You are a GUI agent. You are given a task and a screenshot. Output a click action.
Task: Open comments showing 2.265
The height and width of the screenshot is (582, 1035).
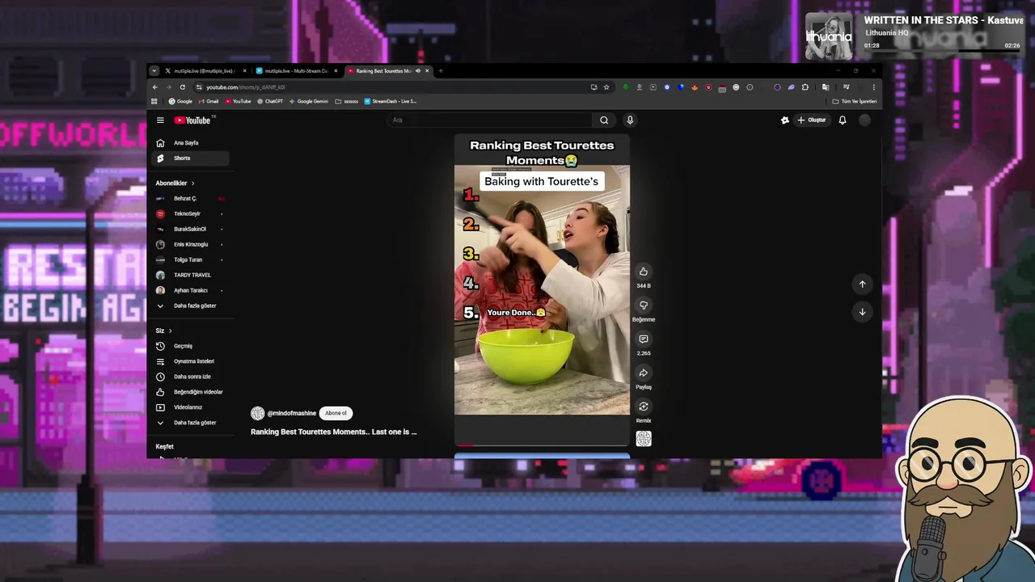coord(644,339)
